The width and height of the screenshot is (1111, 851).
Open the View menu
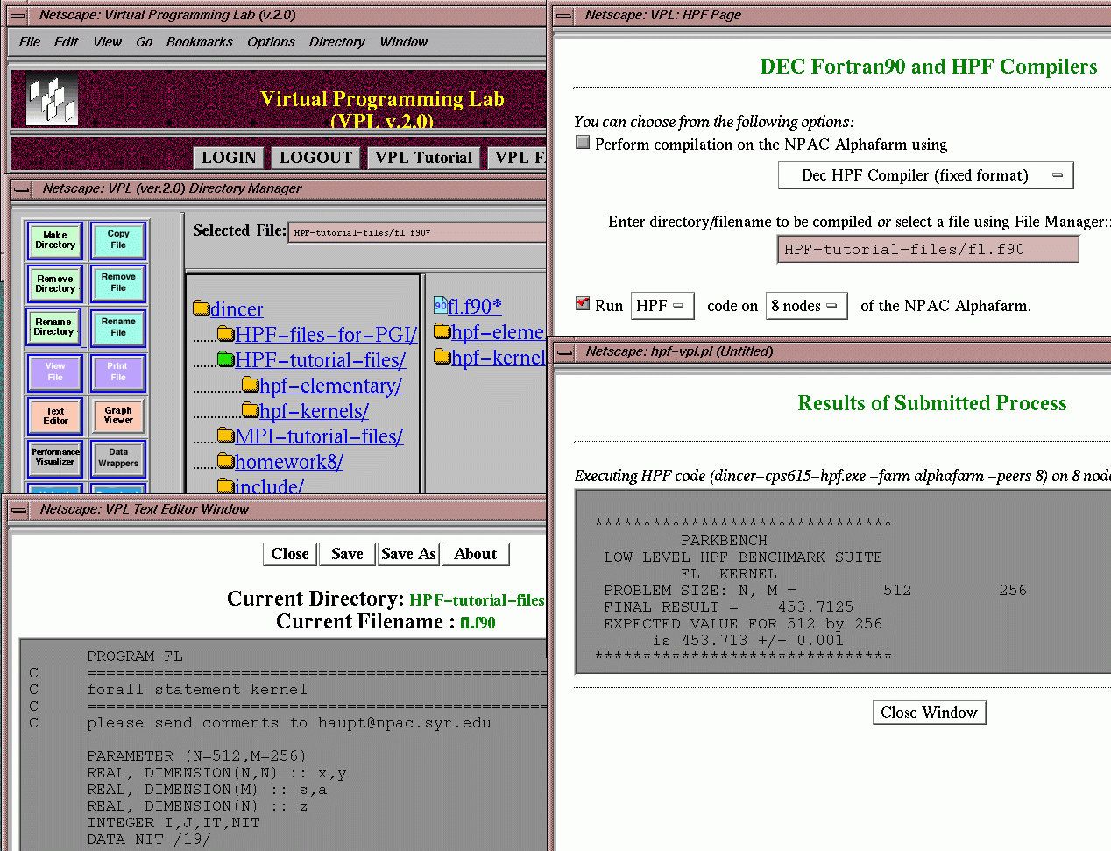coord(108,42)
